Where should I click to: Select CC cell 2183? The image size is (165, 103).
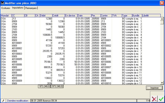click(14, 29)
